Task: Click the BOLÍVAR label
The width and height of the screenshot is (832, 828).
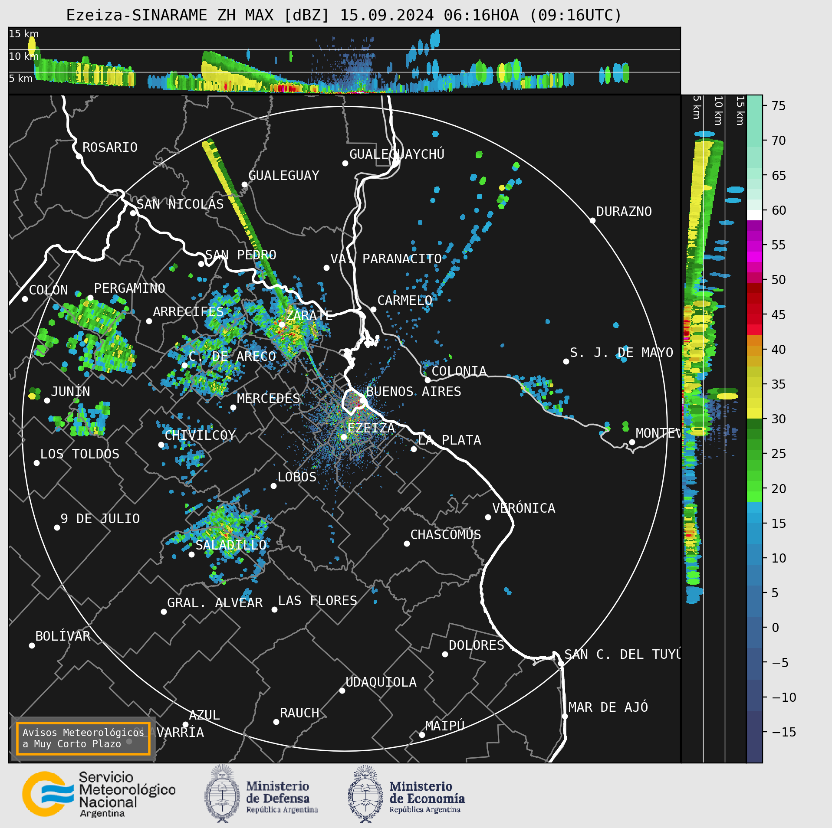Action: pos(62,636)
